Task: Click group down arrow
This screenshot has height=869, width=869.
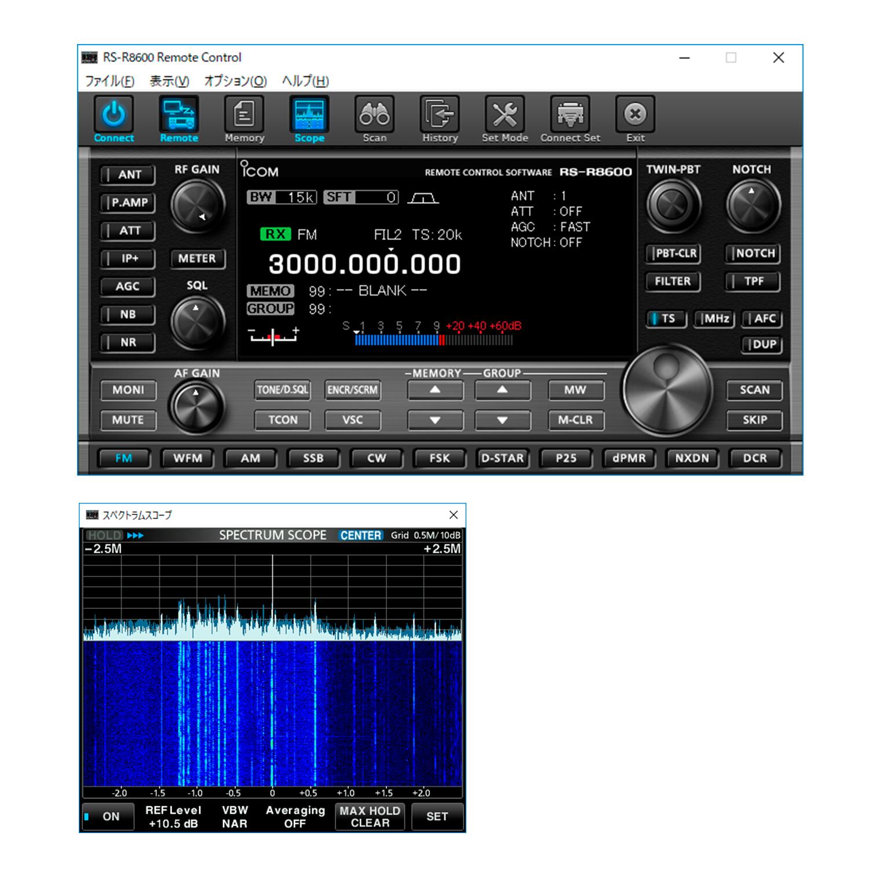Action: 503,420
